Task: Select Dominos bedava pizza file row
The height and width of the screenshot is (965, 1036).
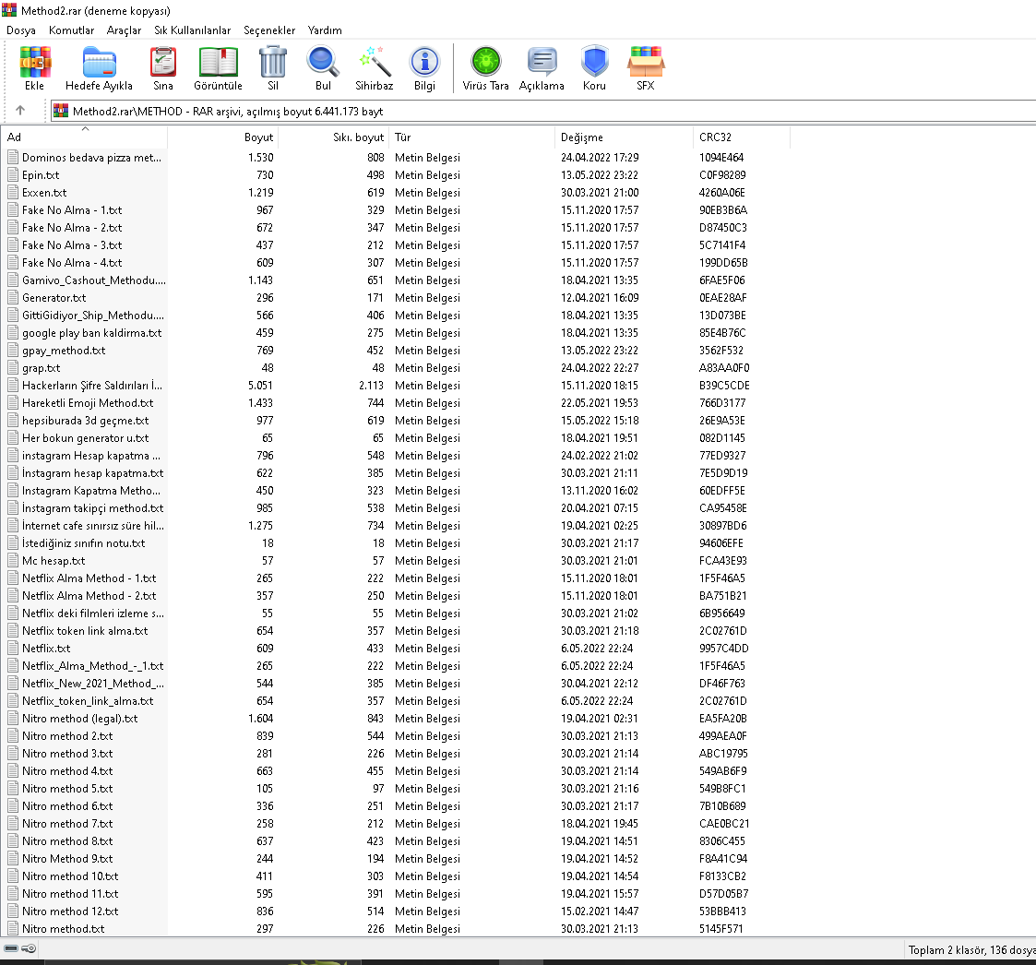Action: [x=92, y=158]
